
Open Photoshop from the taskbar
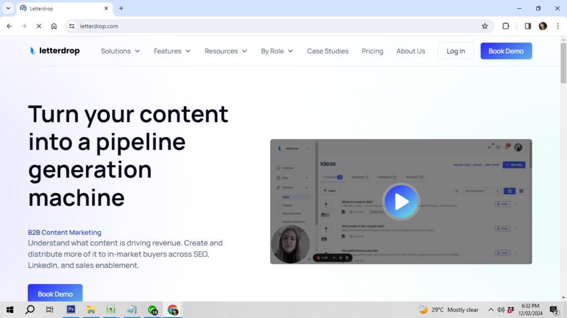coord(71,310)
